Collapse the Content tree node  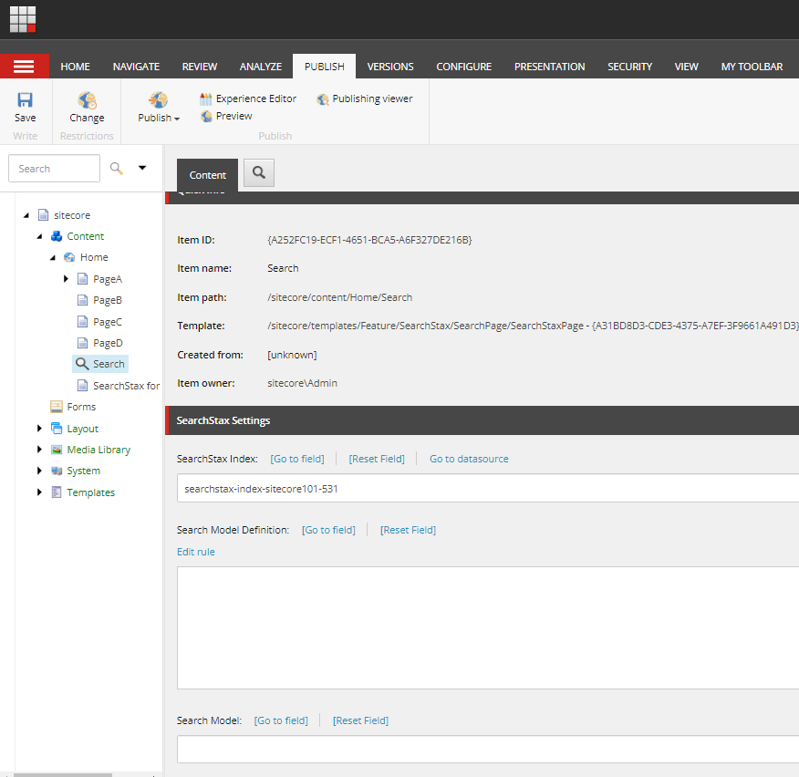[x=40, y=236]
